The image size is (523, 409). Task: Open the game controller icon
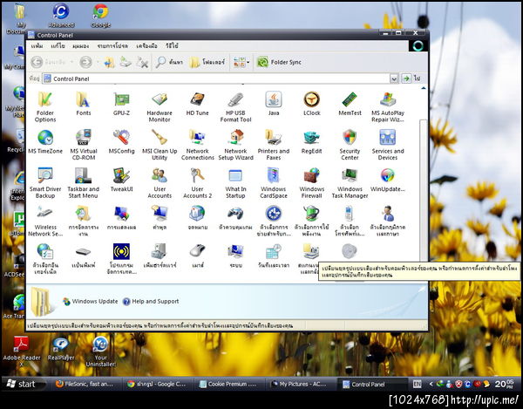point(235,218)
